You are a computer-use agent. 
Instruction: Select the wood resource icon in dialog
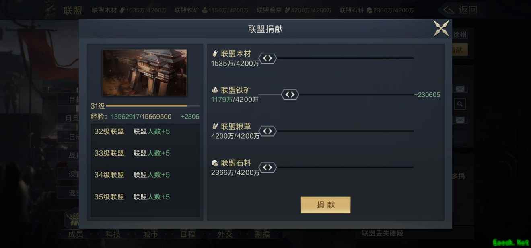(x=215, y=53)
